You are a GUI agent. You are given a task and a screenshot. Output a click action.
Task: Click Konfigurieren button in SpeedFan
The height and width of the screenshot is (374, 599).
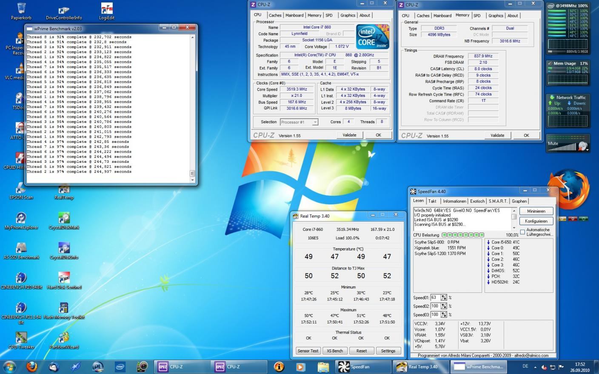coord(536,221)
